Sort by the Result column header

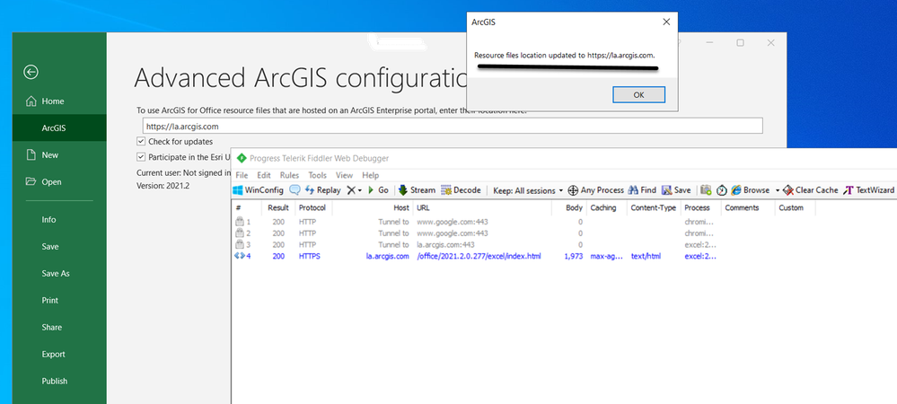pos(278,207)
